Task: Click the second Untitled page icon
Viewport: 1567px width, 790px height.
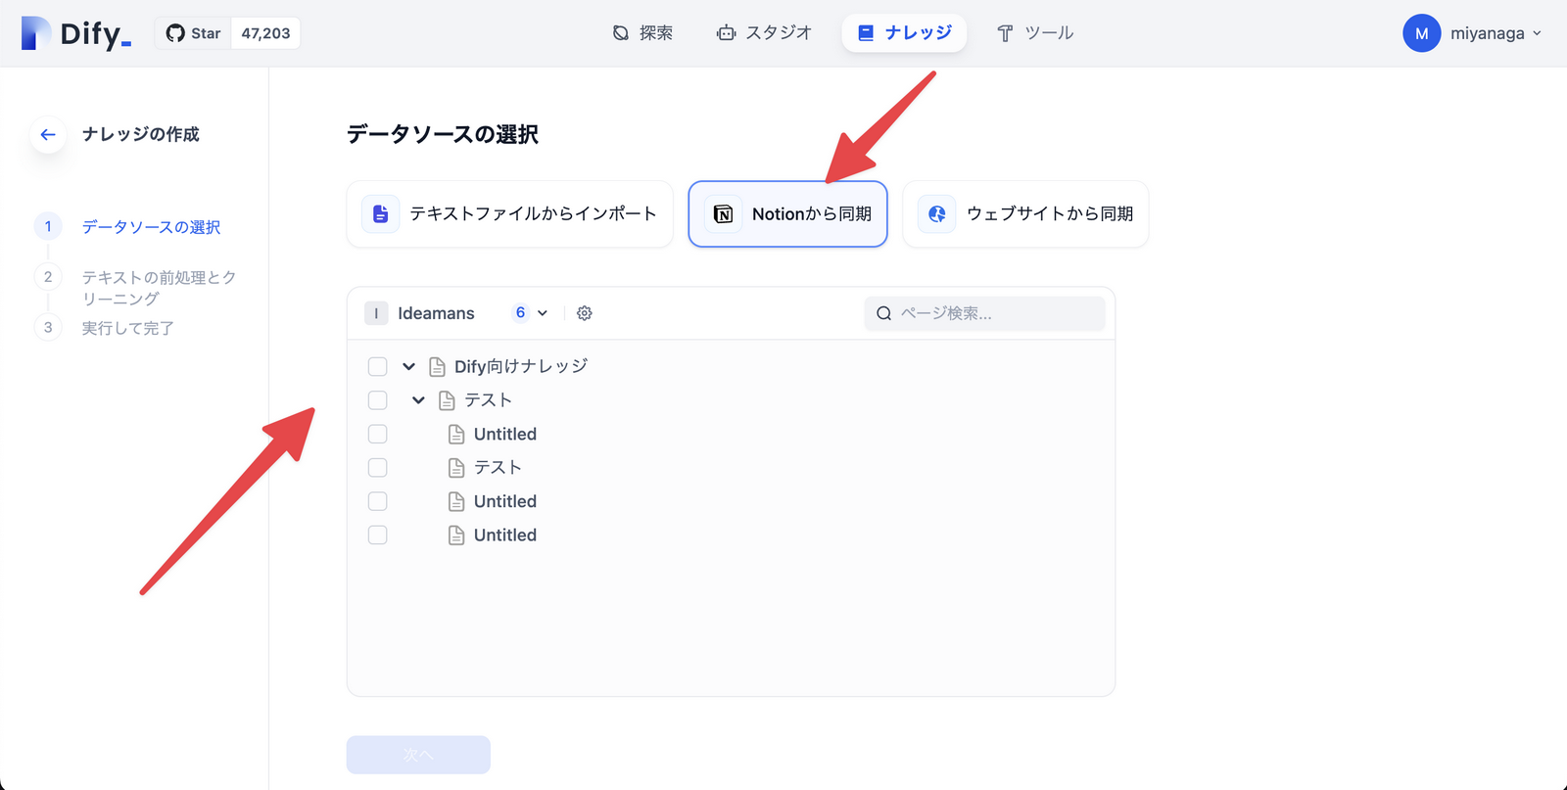Action: click(456, 501)
